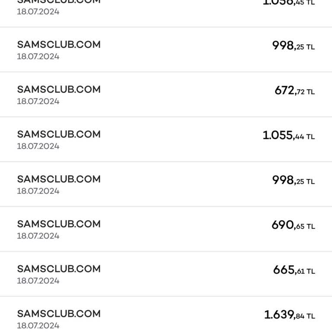Open the 998,25 TL amount just above 672,72 TL
The height and width of the screenshot is (332, 332).
[x=293, y=46]
